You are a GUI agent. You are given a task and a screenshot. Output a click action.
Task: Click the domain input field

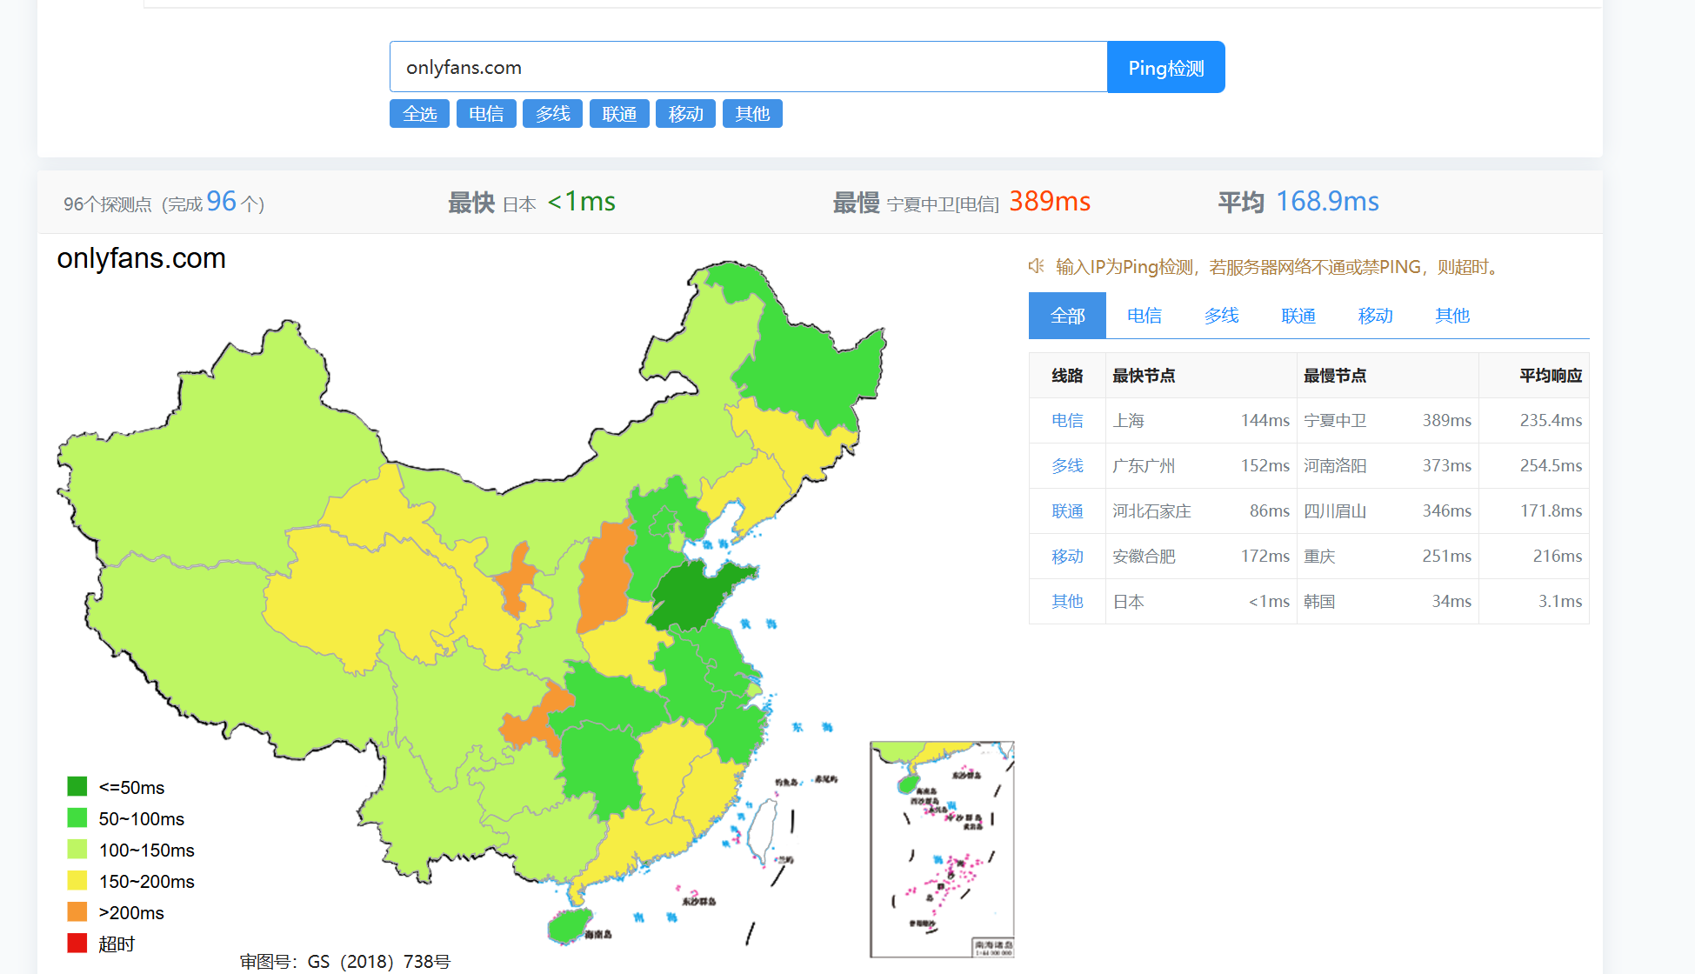pyautogui.click(x=748, y=67)
